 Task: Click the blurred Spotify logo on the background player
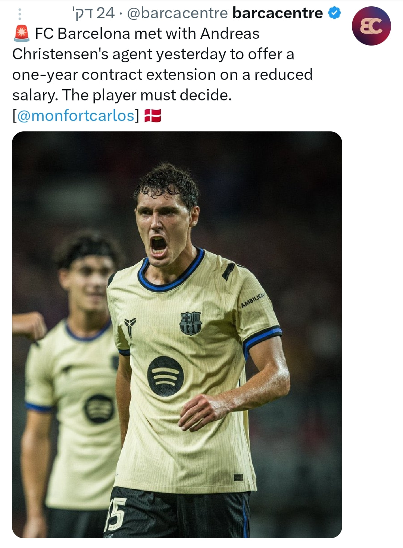99,408
